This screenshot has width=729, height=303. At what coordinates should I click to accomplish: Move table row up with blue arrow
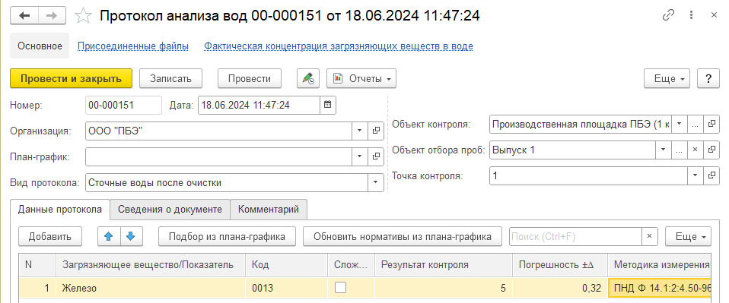[109, 236]
